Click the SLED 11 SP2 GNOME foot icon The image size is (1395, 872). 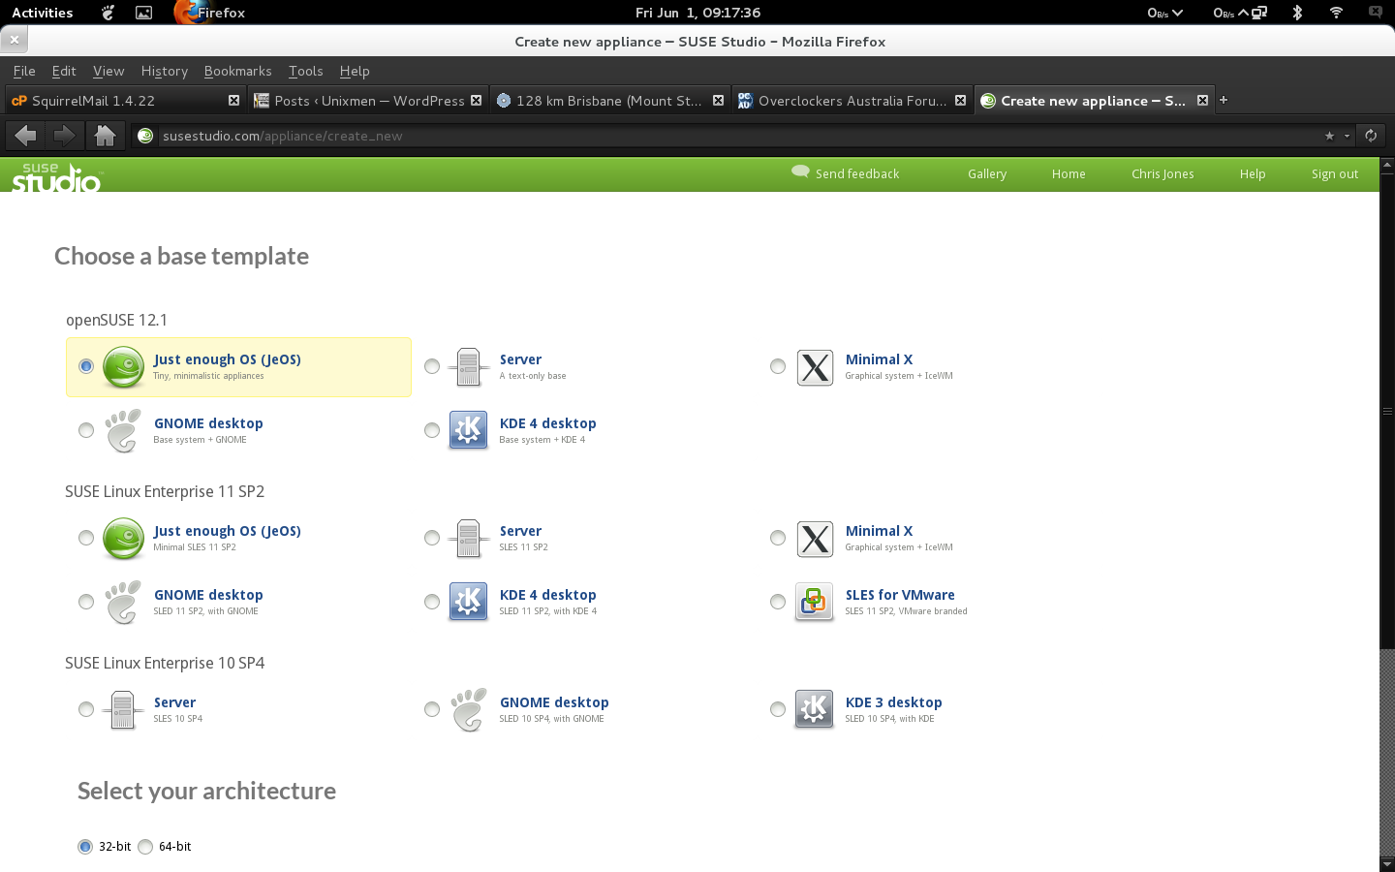pos(123,603)
